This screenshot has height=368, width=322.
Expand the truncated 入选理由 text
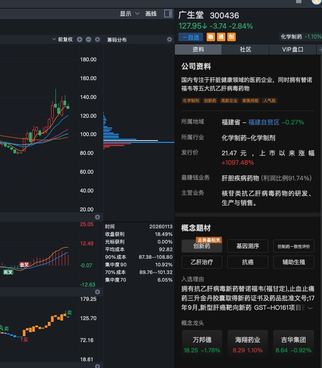pyautogui.click(x=310, y=308)
